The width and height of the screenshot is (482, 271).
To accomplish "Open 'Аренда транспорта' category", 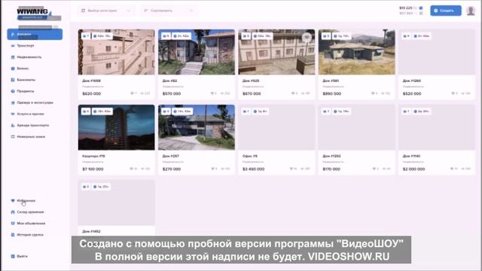I will (33, 126).
